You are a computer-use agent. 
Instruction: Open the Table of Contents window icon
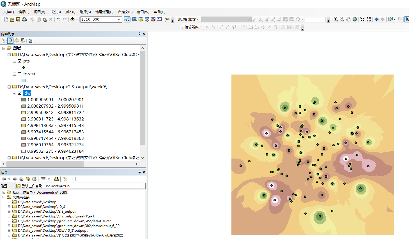135,19
